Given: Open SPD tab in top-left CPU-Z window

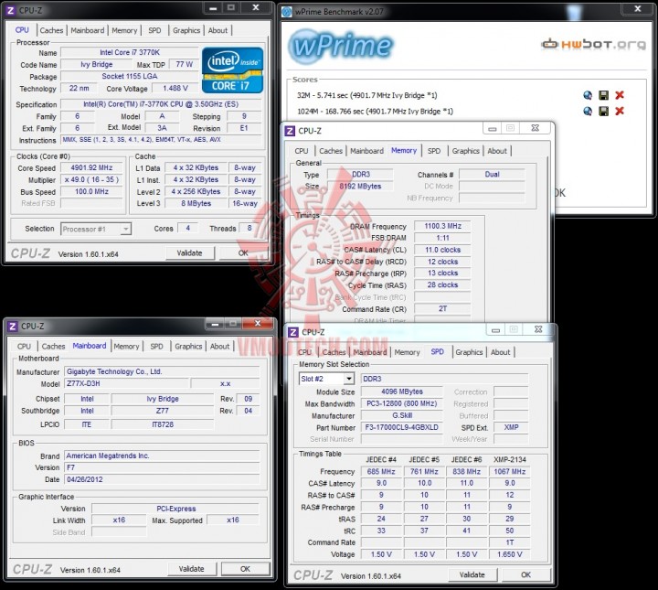Looking at the screenshot, I should pyautogui.click(x=154, y=30).
